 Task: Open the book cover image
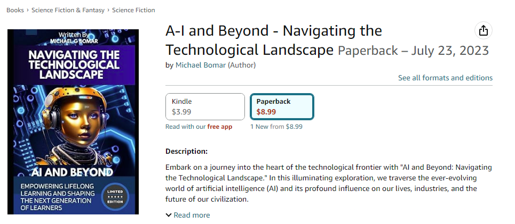point(73,121)
